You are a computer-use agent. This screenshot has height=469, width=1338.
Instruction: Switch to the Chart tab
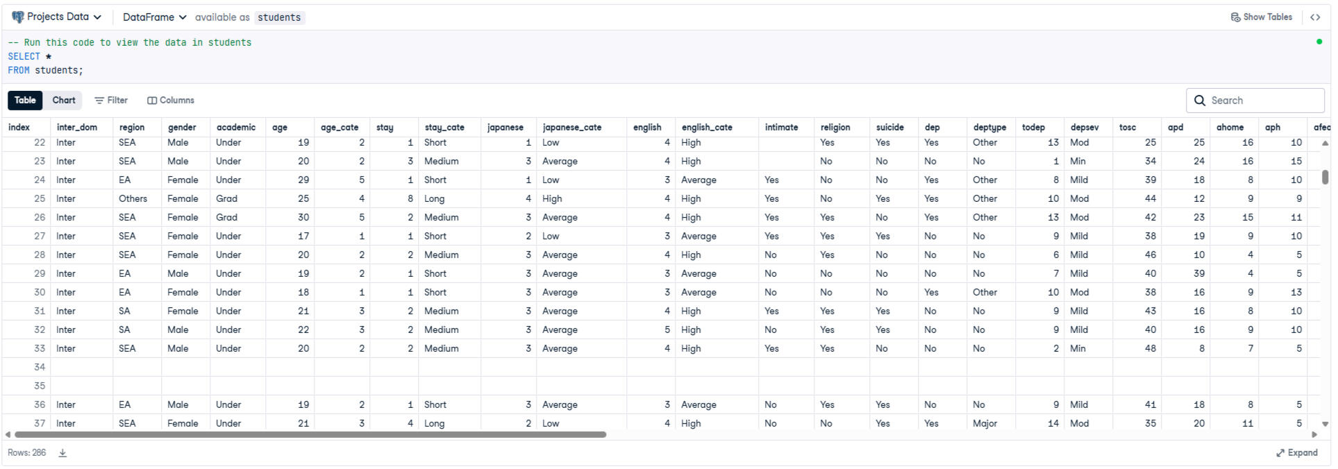[64, 101]
